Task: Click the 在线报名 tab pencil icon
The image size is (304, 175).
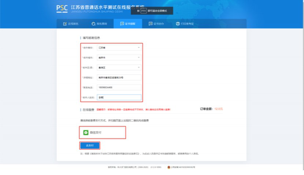Action: [x=65, y=24]
